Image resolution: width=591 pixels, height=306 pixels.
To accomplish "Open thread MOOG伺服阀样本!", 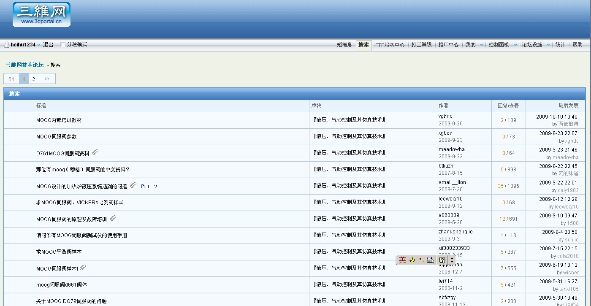I will pos(57,268).
